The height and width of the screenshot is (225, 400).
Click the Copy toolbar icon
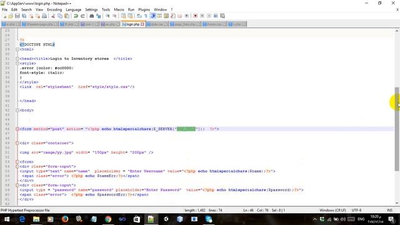60,16
